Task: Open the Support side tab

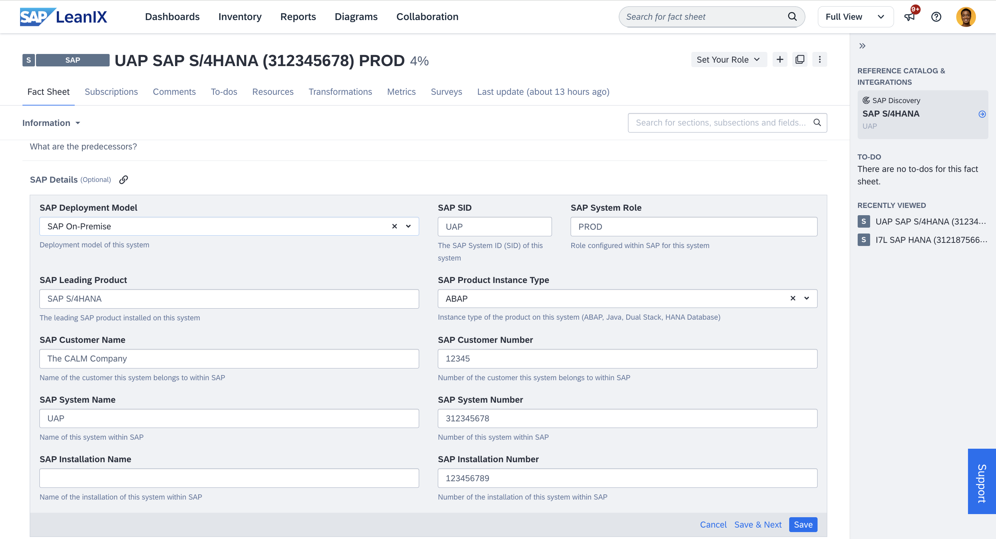Action: click(x=982, y=481)
